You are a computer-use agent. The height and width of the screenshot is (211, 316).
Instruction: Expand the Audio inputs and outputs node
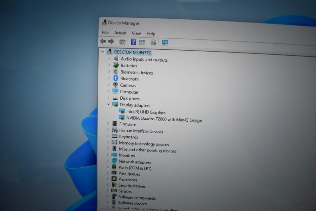coord(109,58)
